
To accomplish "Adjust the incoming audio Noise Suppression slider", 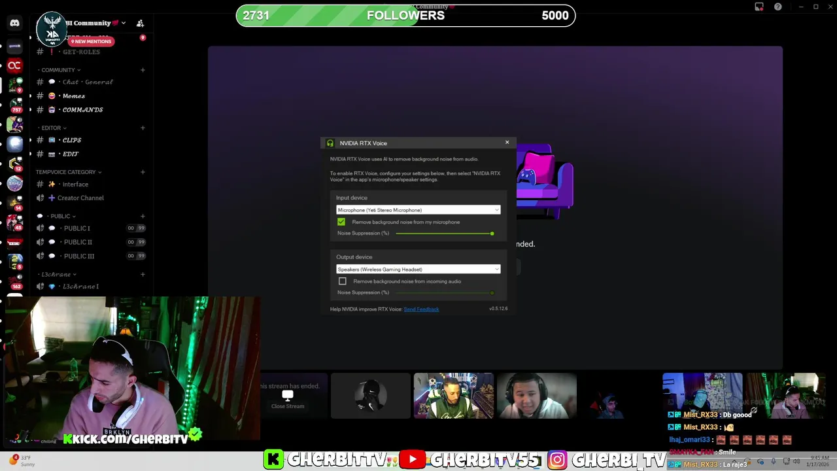I will [445, 292].
